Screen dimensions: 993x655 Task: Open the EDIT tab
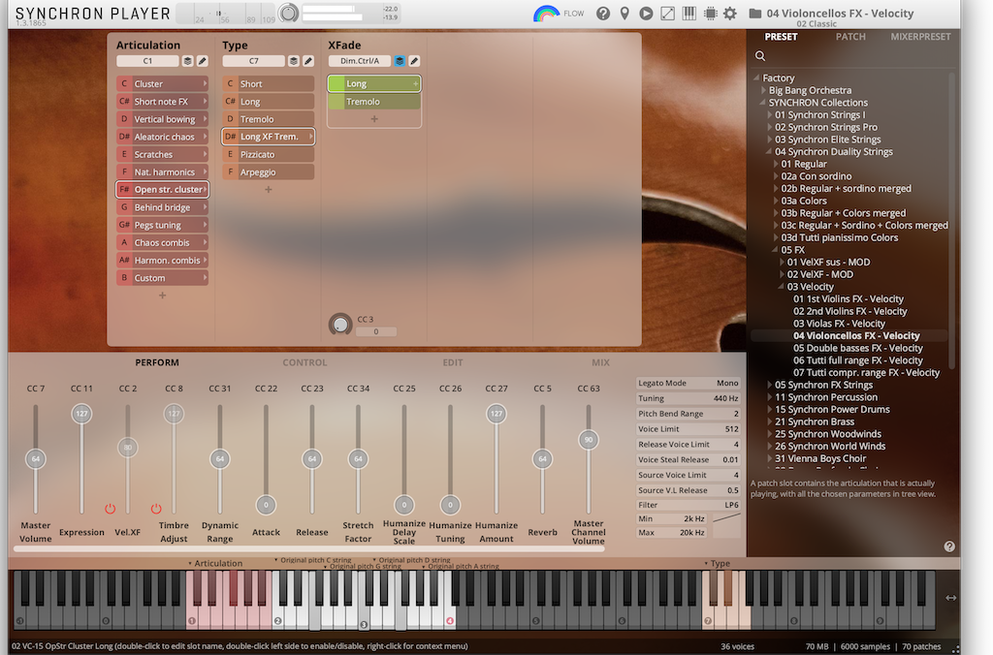point(453,362)
